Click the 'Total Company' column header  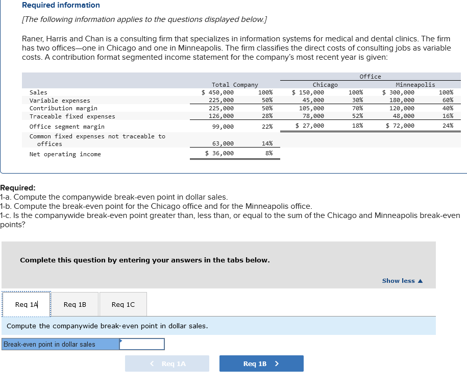235,85
